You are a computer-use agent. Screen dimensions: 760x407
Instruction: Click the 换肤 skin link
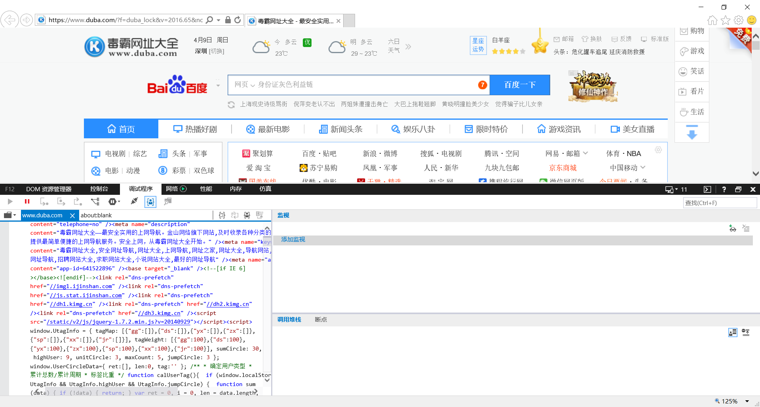pyautogui.click(x=591, y=39)
